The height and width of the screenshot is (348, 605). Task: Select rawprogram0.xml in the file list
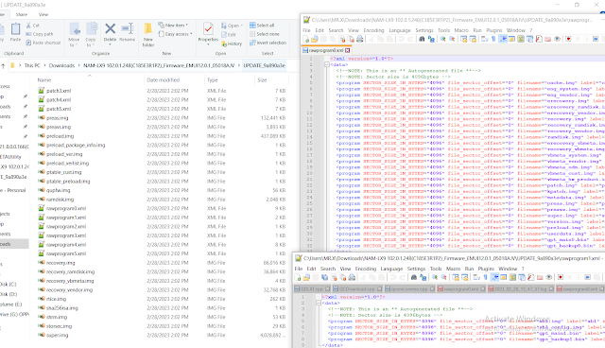click(66, 208)
